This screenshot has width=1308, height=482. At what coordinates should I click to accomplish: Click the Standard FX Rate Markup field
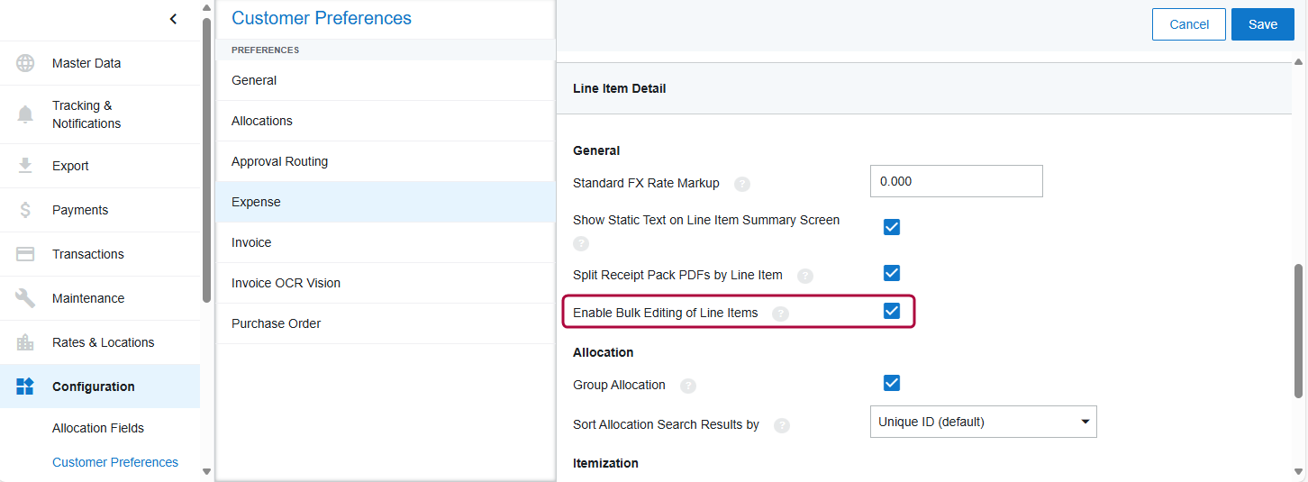tap(956, 181)
